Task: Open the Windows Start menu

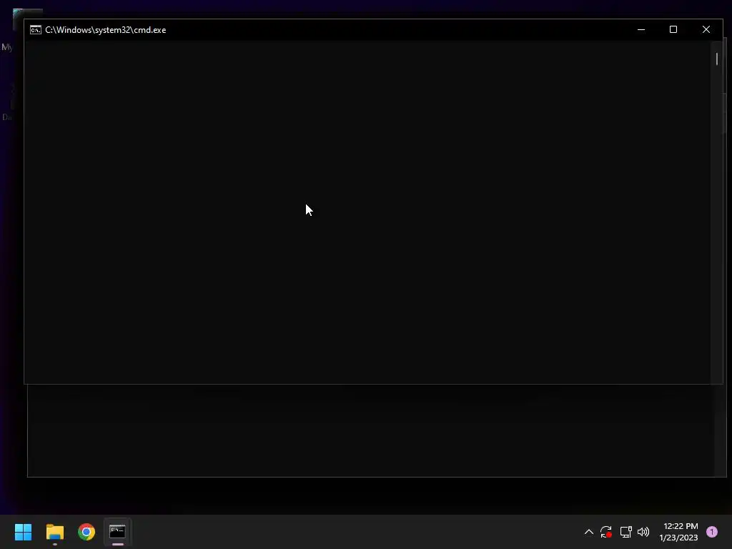Action: coord(23,532)
